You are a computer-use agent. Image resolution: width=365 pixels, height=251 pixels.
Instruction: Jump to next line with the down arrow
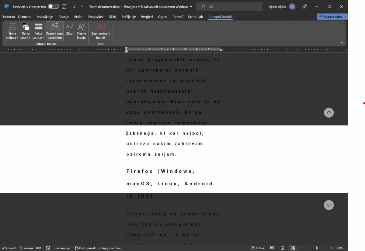point(329,205)
